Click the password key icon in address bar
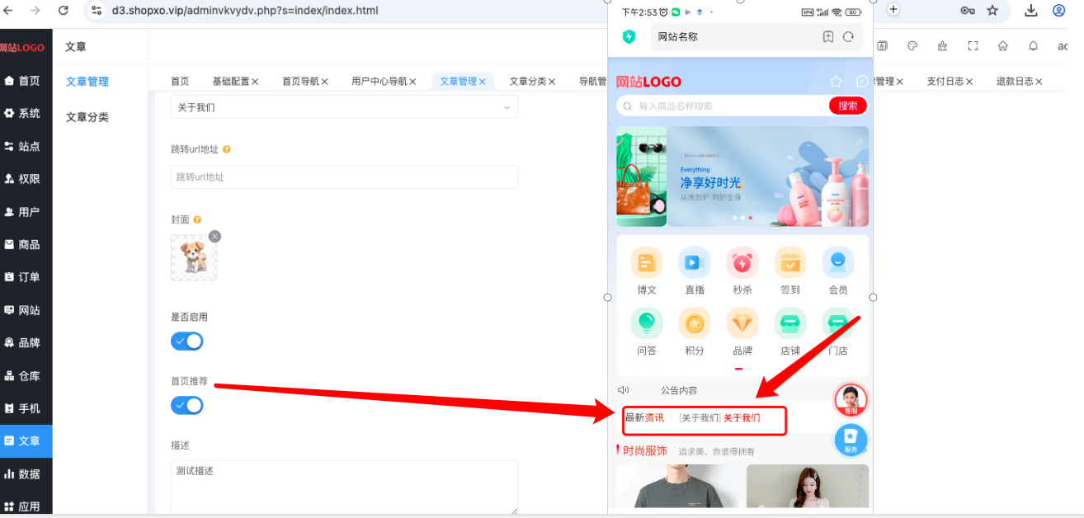The width and height of the screenshot is (1084, 518). pyautogui.click(x=968, y=10)
